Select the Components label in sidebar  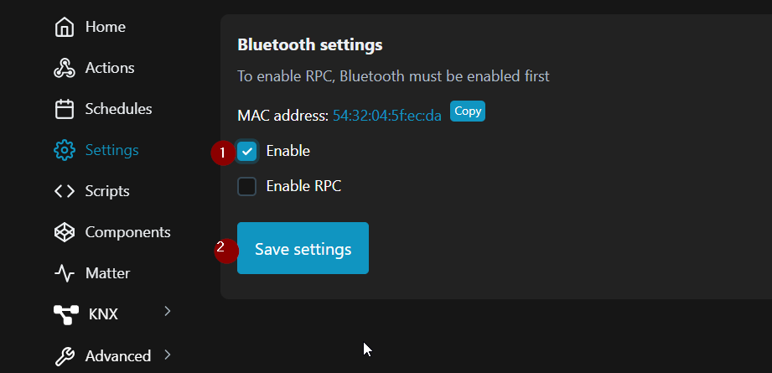(x=127, y=232)
